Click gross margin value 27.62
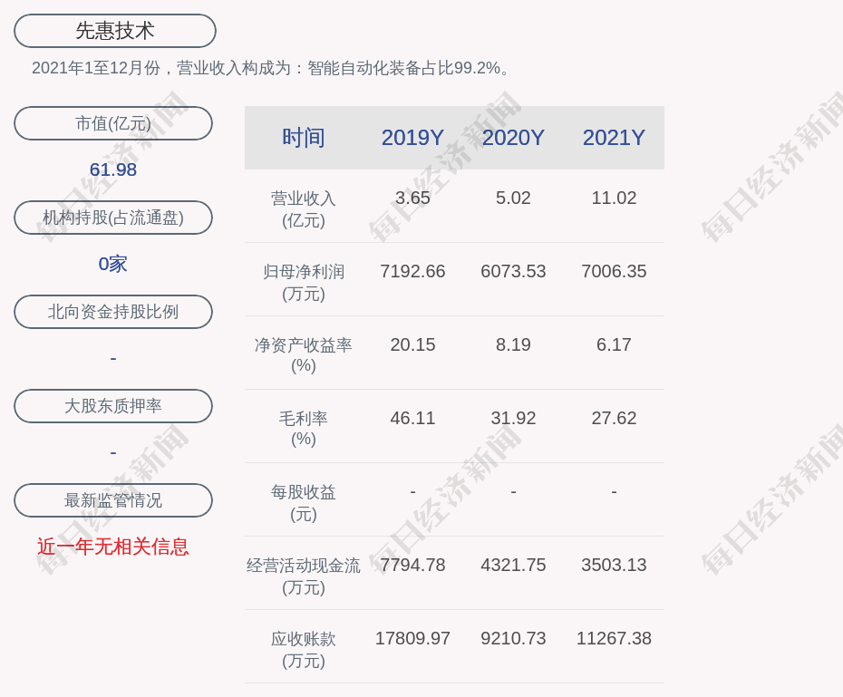843x697 pixels. [614, 418]
